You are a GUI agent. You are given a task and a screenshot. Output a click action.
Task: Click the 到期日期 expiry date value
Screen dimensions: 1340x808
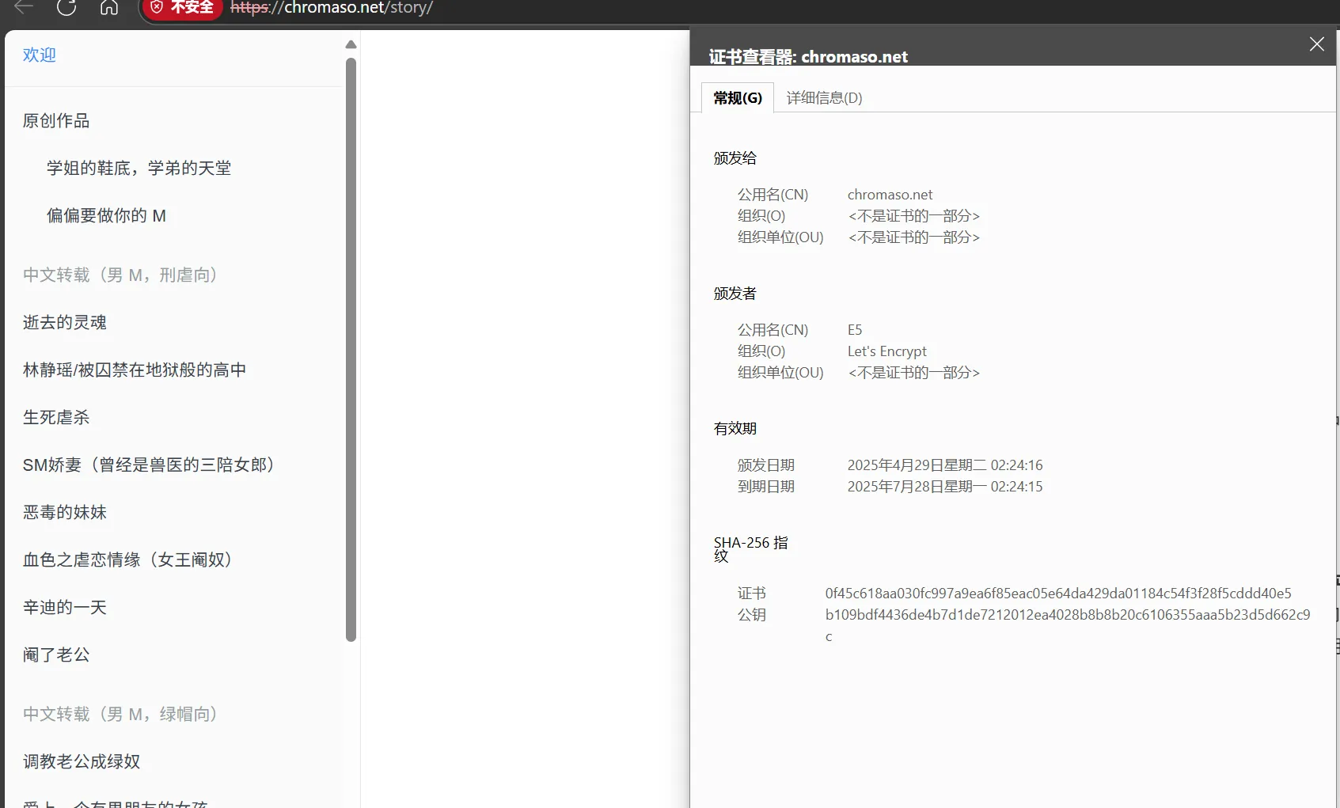click(944, 487)
